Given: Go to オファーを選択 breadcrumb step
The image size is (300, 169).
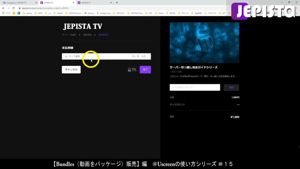Looking at the screenshot, I should tap(69, 35).
